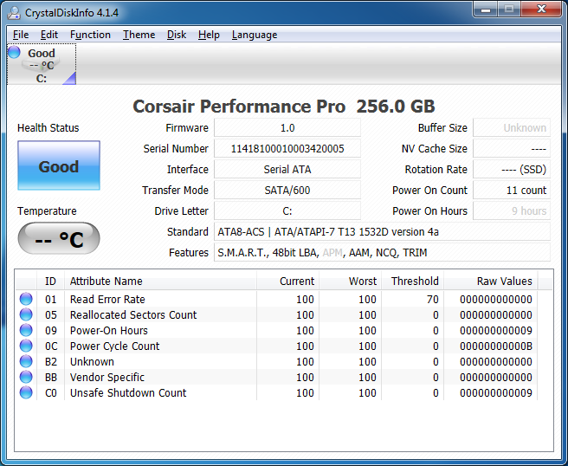The image size is (568, 466).
Task: Select the Vendor Specific attribute name
Action: (x=107, y=378)
